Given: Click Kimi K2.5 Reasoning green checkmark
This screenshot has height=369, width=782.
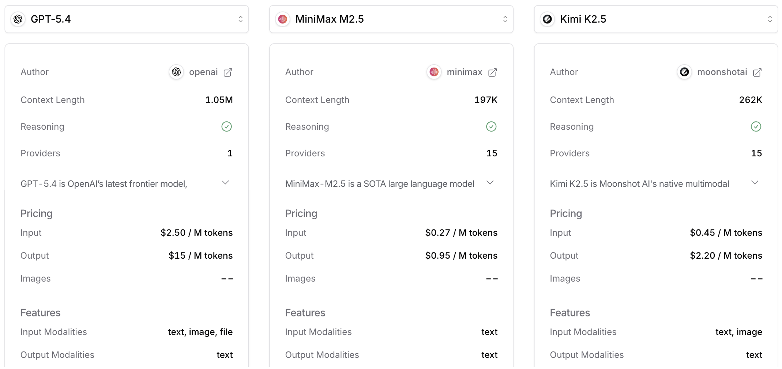Looking at the screenshot, I should click(x=756, y=126).
